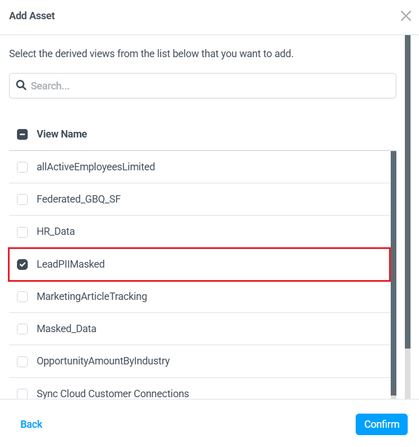The height and width of the screenshot is (447, 419).
Task: Check the Masked_Data checkbox
Action: pos(23,329)
